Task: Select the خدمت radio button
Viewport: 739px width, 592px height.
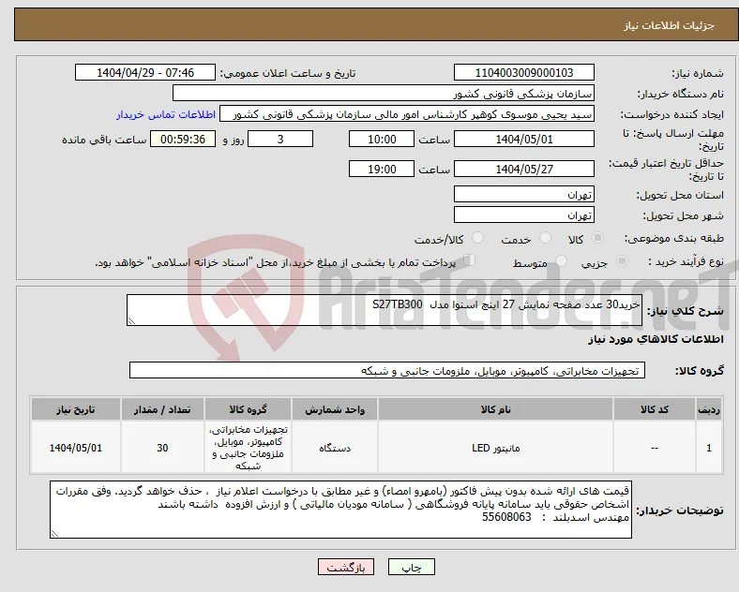Action: (545, 238)
